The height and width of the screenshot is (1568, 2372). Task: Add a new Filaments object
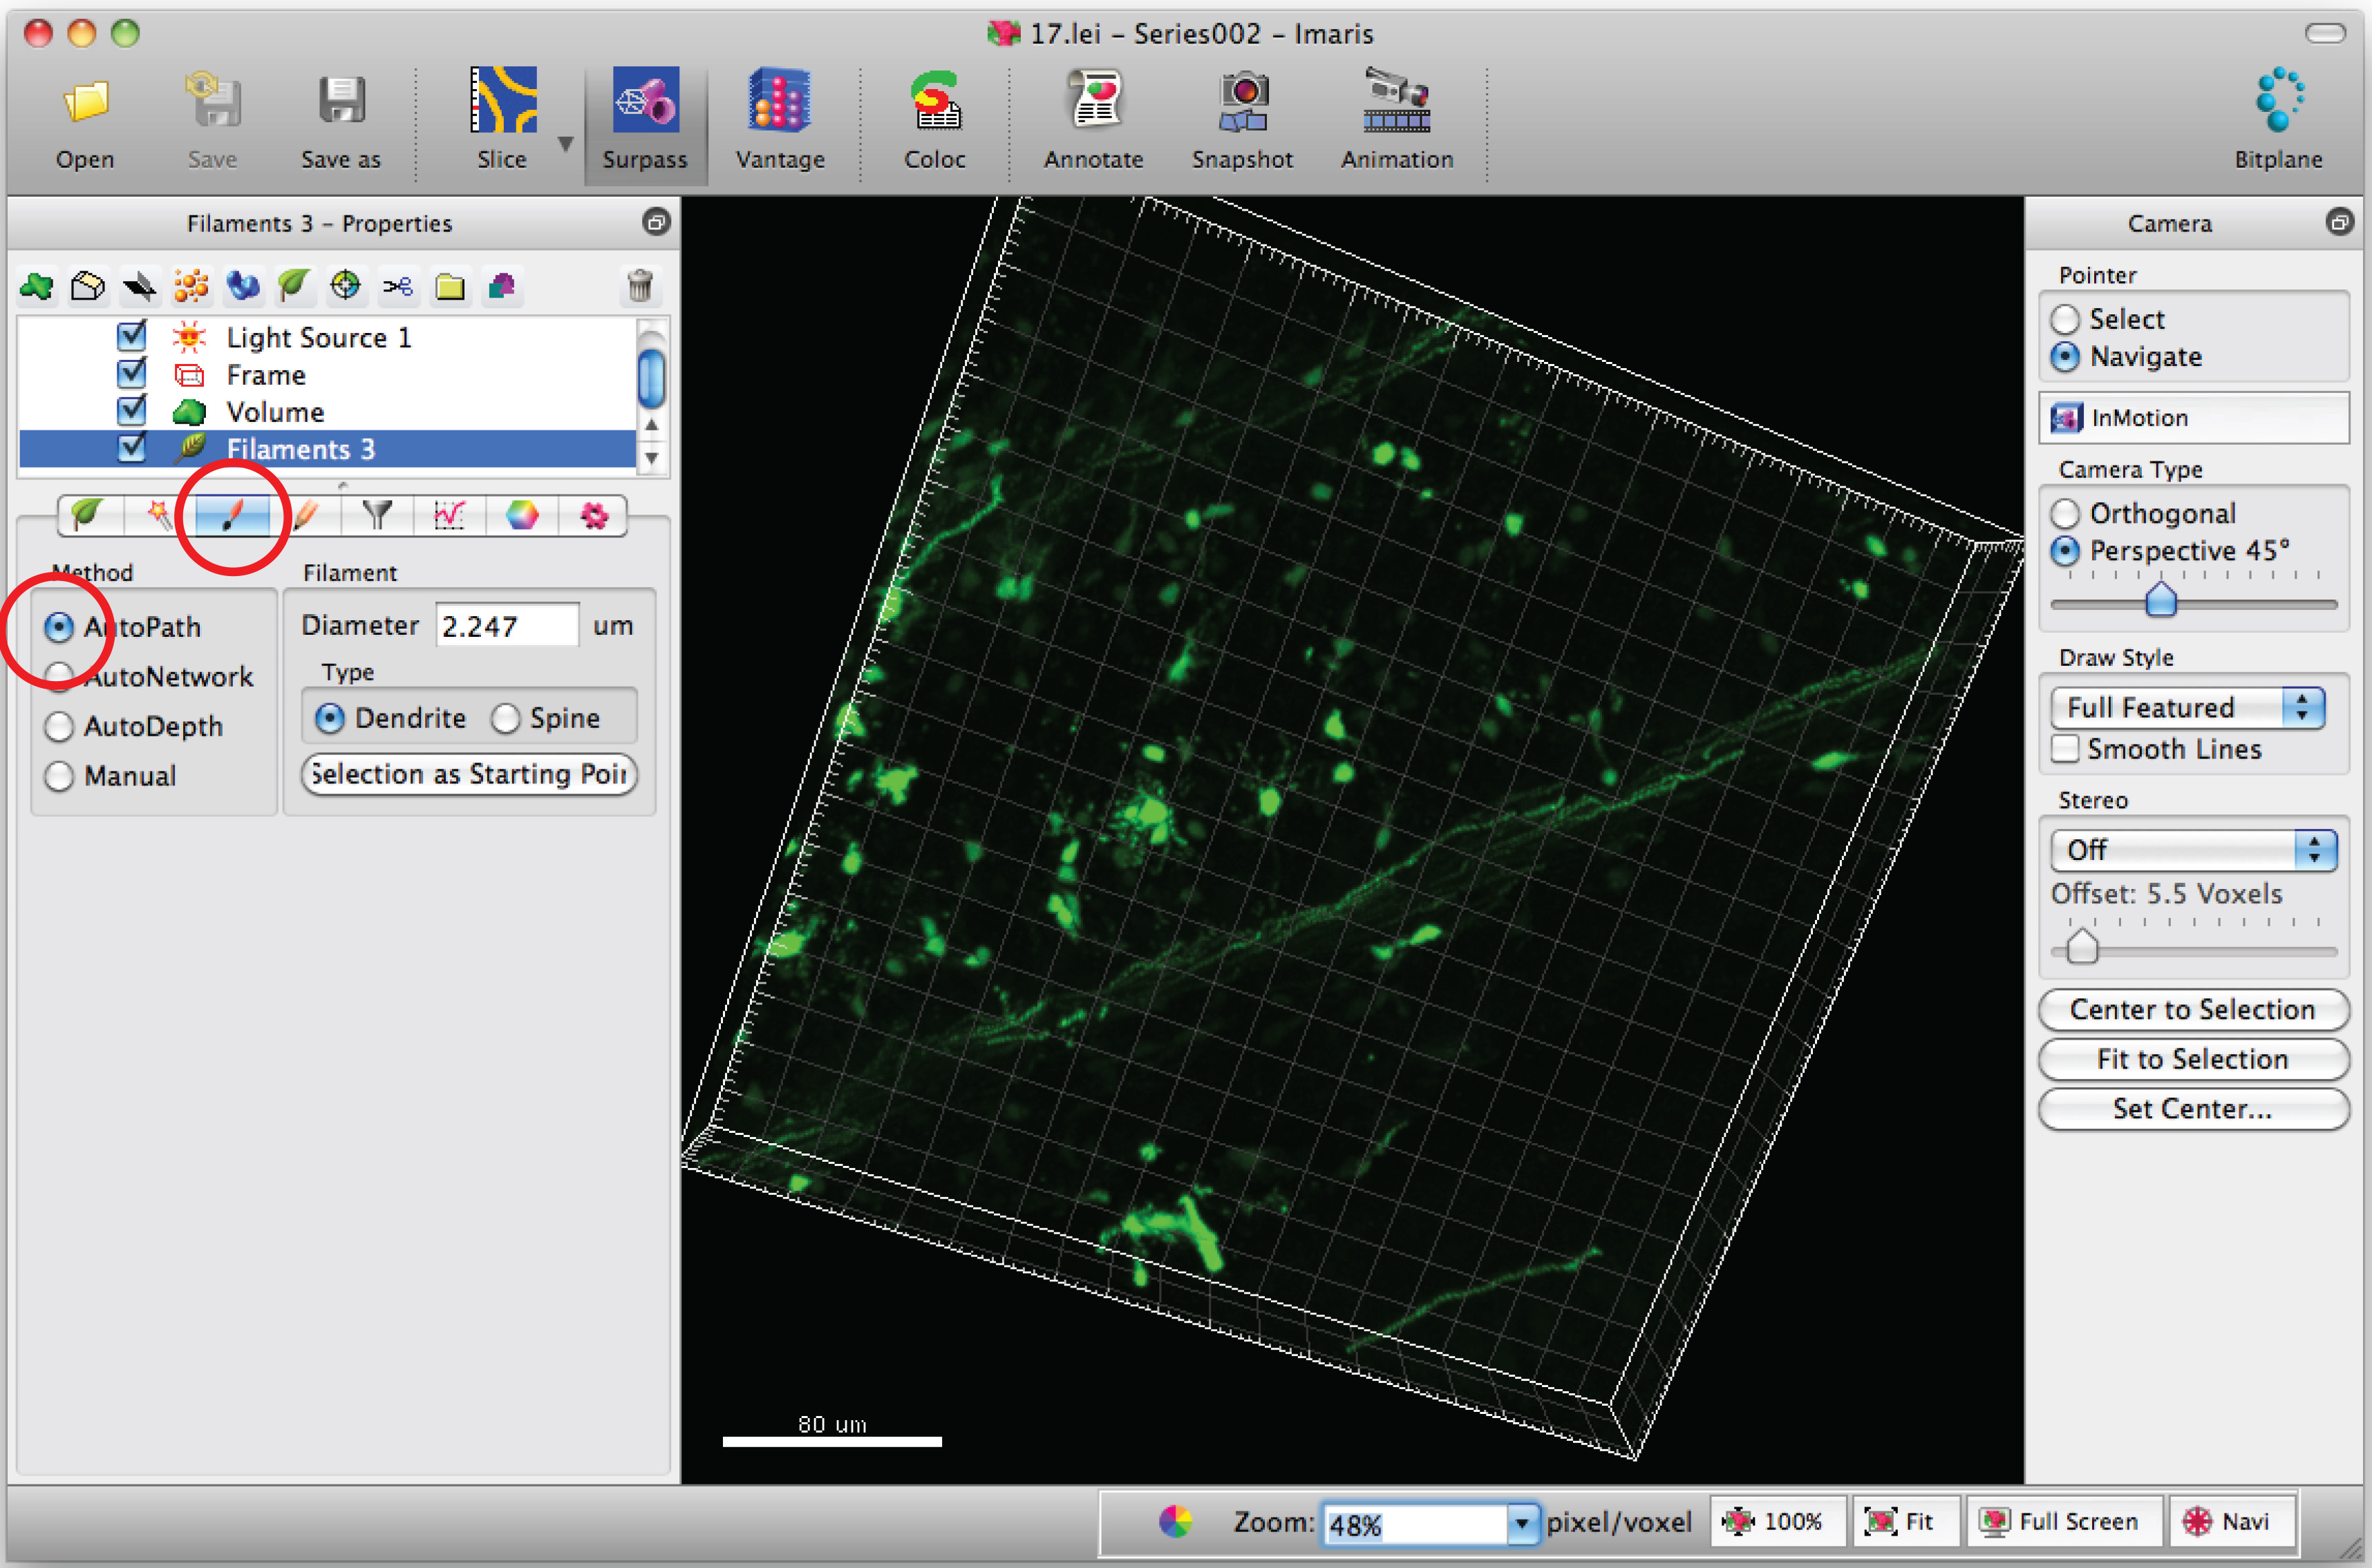point(294,287)
